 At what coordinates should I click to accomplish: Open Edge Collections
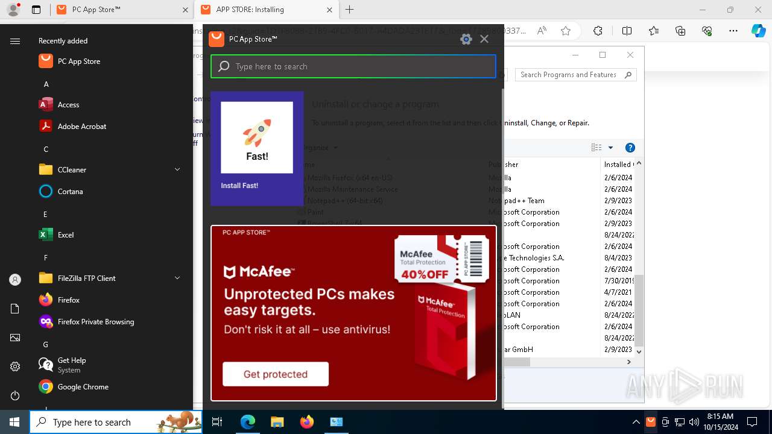pyautogui.click(x=680, y=31)
